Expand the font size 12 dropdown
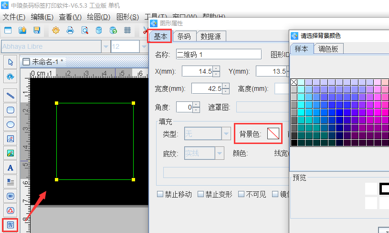The image size is (389, 233). 144,46
